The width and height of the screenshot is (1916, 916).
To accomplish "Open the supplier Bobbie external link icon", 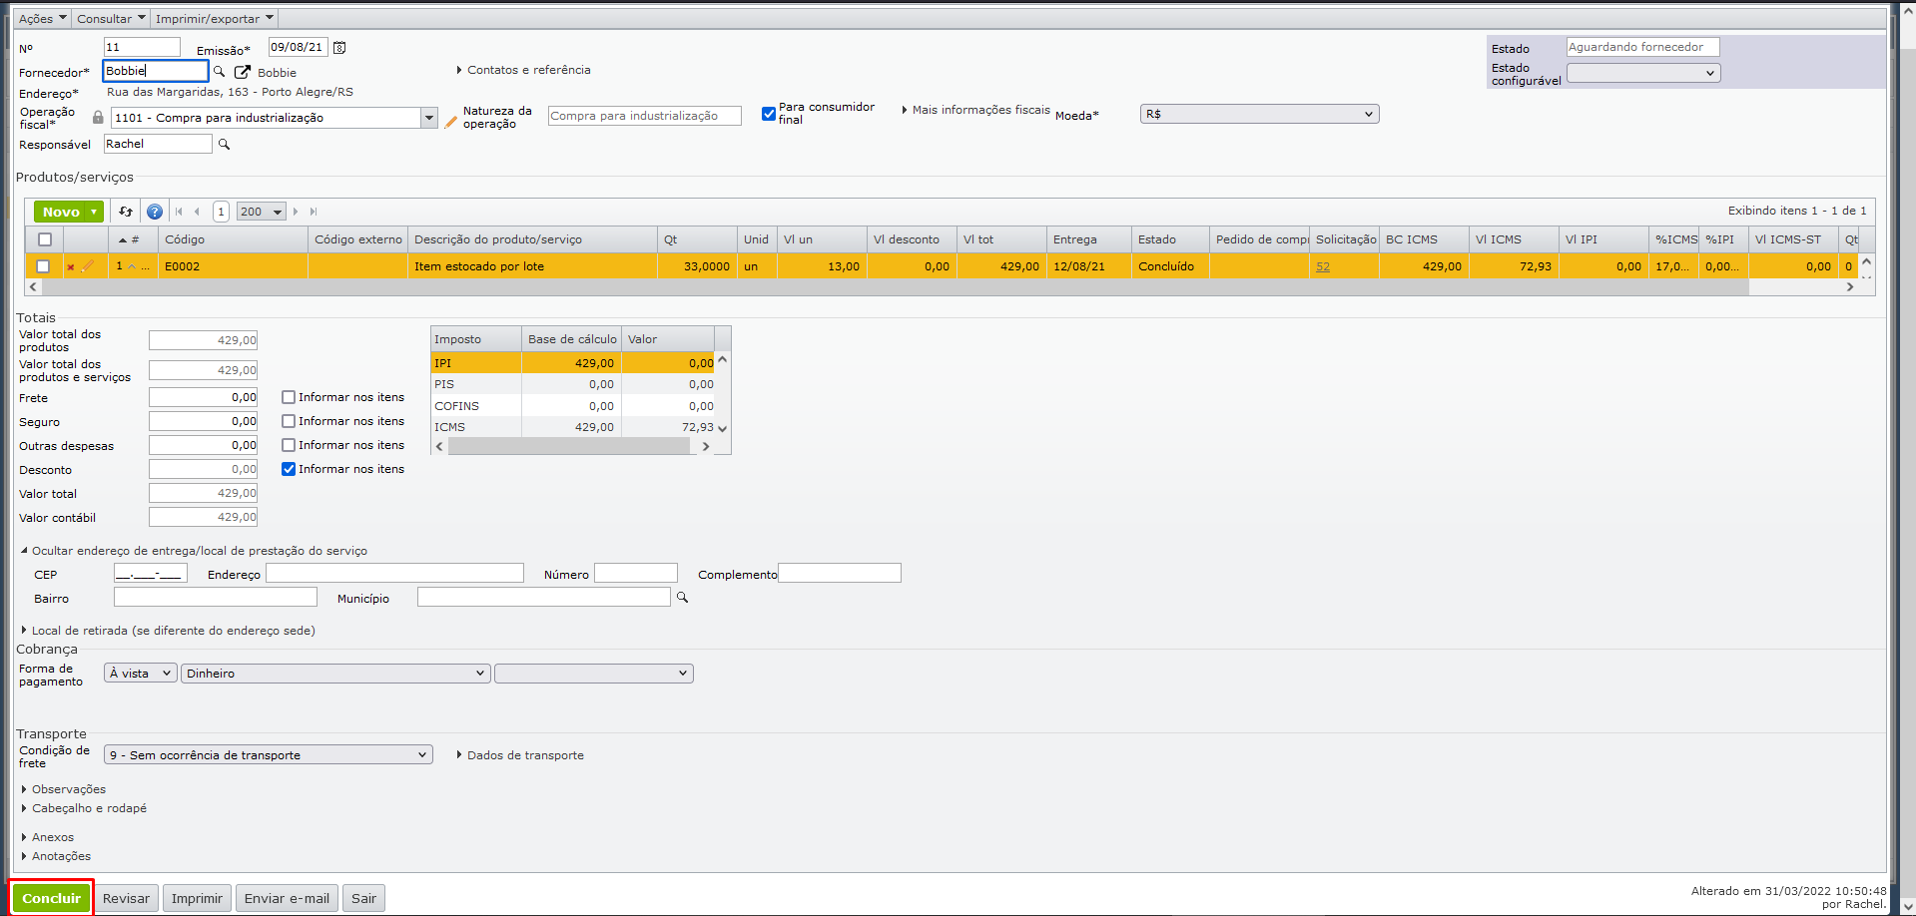I will (x=242, y=72).
